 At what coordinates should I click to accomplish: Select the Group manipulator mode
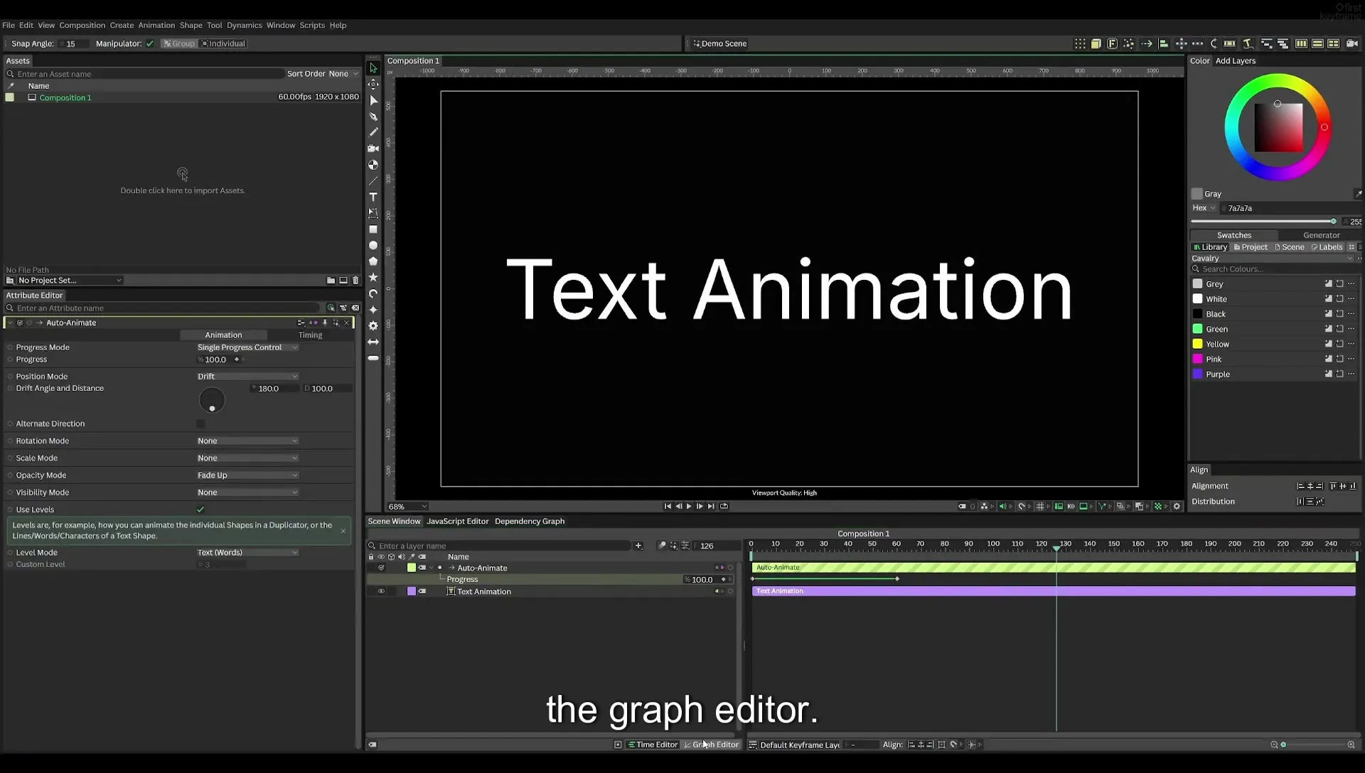tap(178, 43)
